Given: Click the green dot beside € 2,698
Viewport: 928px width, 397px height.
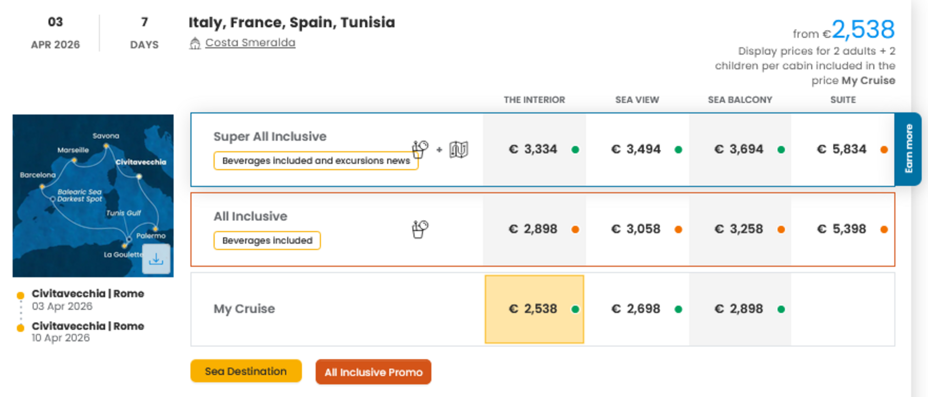Looking at the screenshot, I should click(x=678, y=309).
